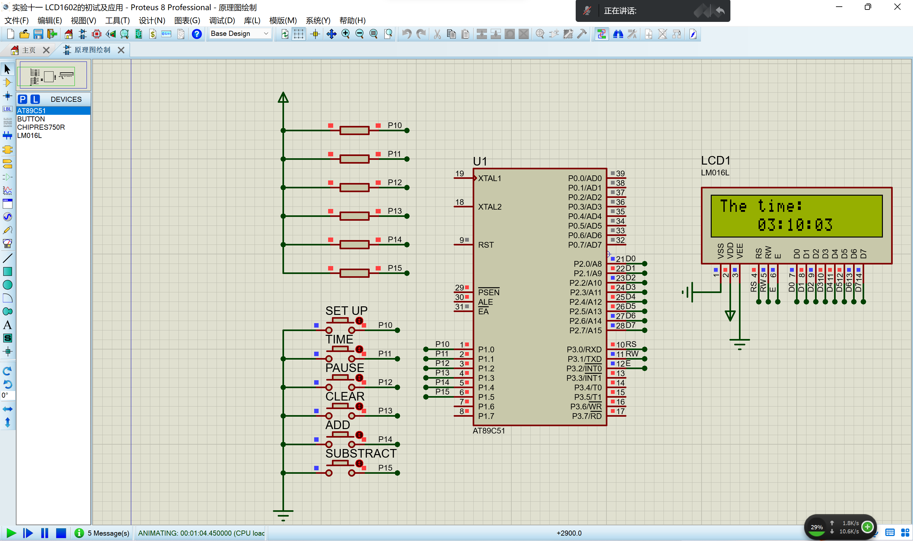Stop the simulation
913x541 pixels.
(61, 533)
